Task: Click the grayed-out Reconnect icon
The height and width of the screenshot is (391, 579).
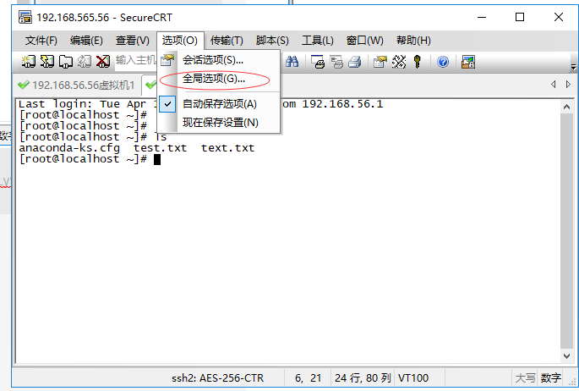Action: click(x=85, y=61)
